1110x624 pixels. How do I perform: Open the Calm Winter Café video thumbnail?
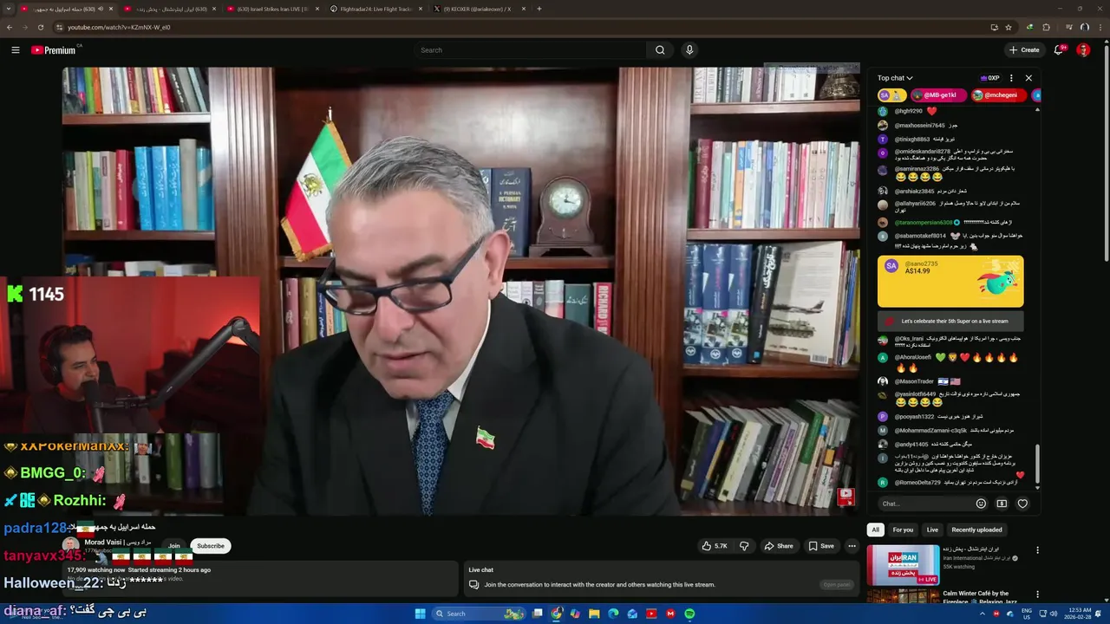point(903,596)
